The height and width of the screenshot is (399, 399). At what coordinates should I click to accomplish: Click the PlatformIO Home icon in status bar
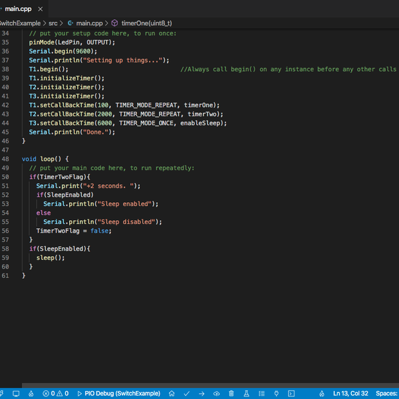[x=172, y=394]
